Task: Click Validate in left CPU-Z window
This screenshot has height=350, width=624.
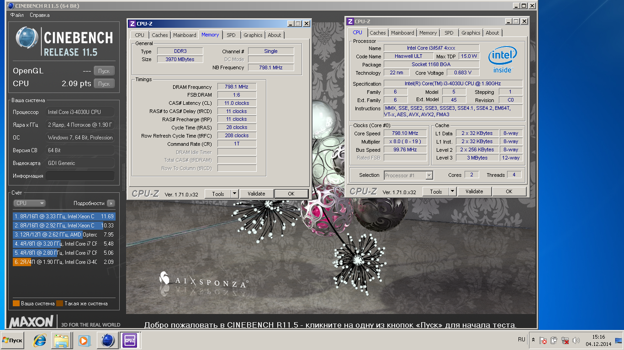Action: point(257,194)
